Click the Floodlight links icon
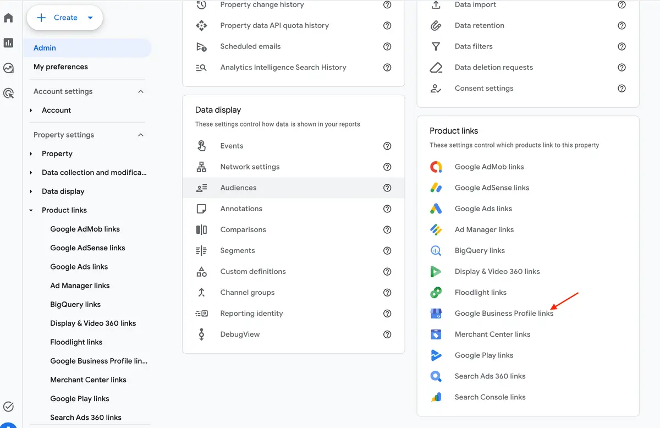This screenshot has width=660, height=428. coord(436,292)
